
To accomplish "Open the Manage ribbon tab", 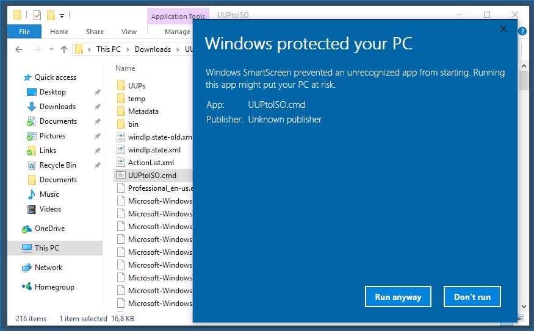I will click(x=177, y=32).
